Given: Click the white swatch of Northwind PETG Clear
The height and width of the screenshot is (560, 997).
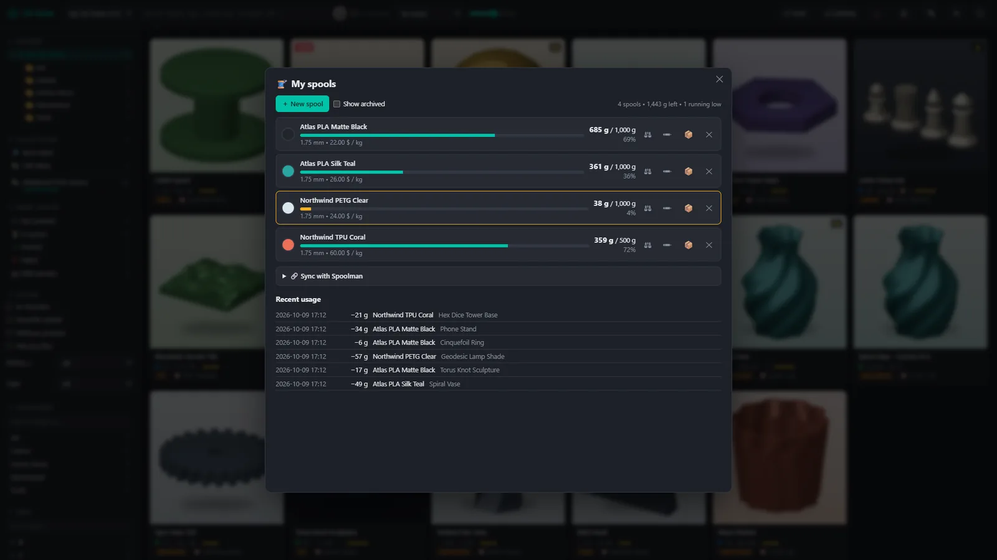Looking at the screenshot, I should pyautogui.click(x=288, y=208).
